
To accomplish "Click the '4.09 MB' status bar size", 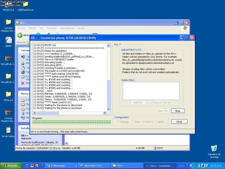I will (140, 148).
